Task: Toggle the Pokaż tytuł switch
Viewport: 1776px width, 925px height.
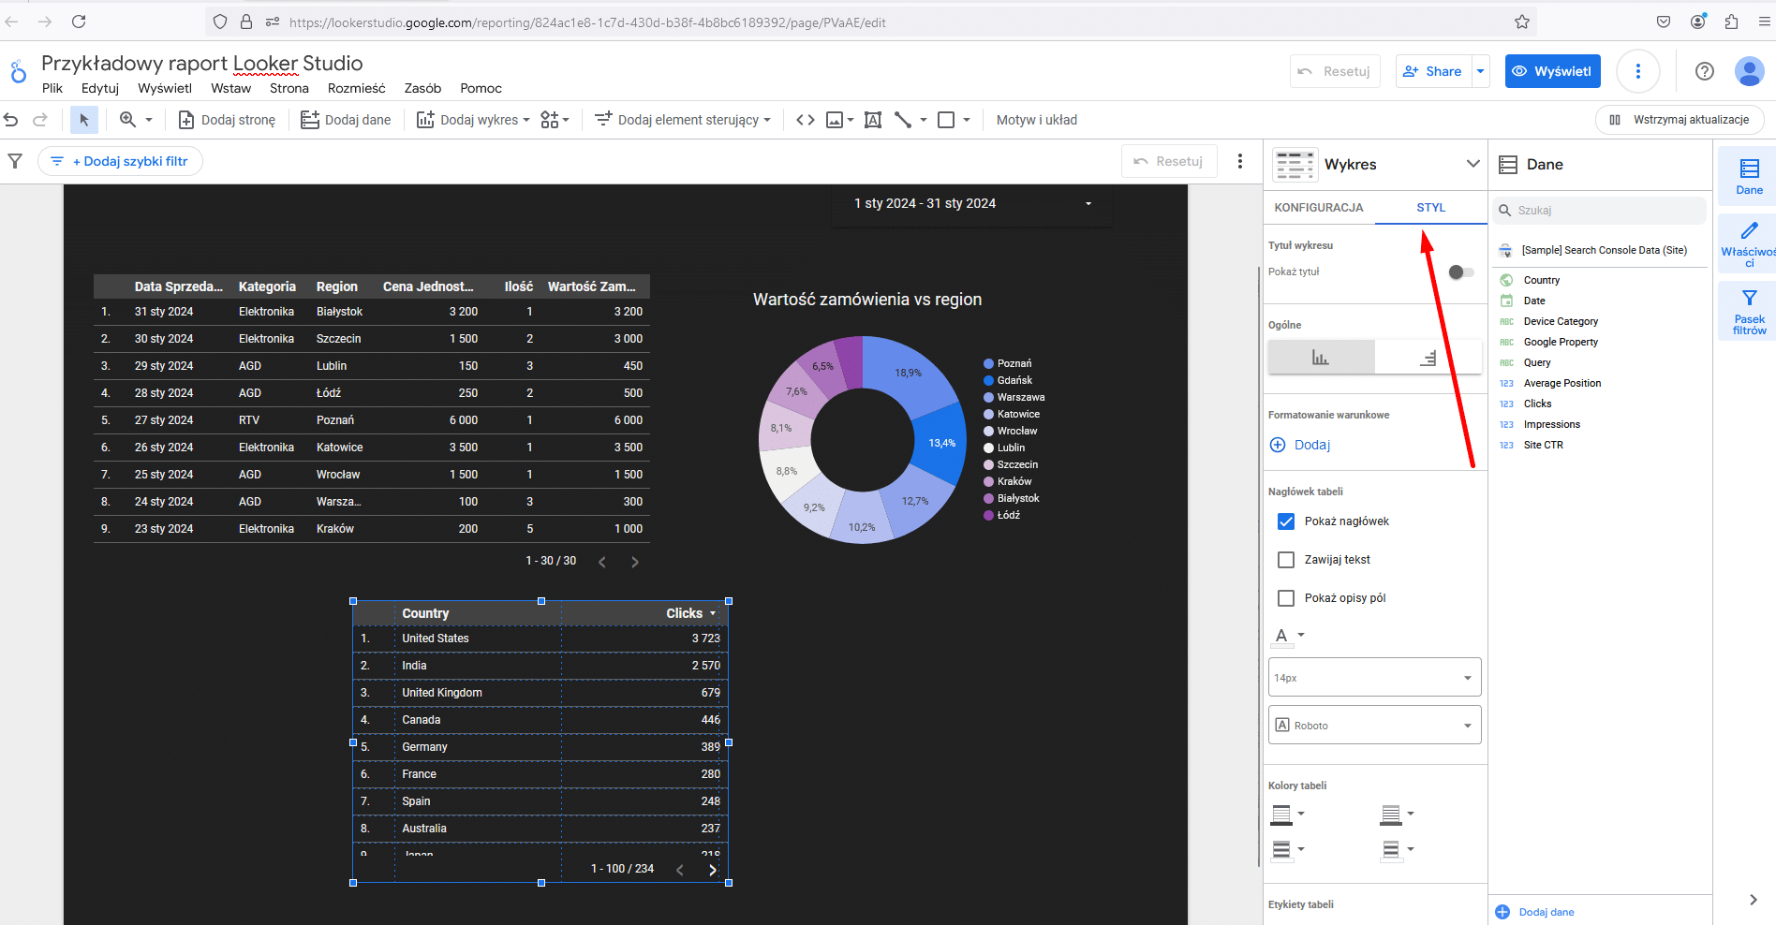Action: (1460, 272)
